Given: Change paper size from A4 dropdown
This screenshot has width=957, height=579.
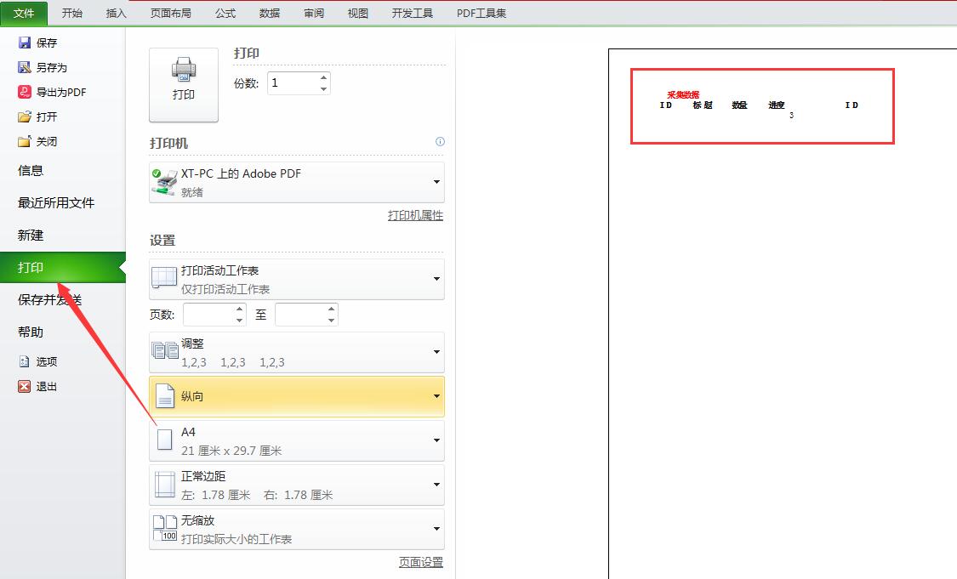Looking at the screenshot, I should click(x=436, y=440).
